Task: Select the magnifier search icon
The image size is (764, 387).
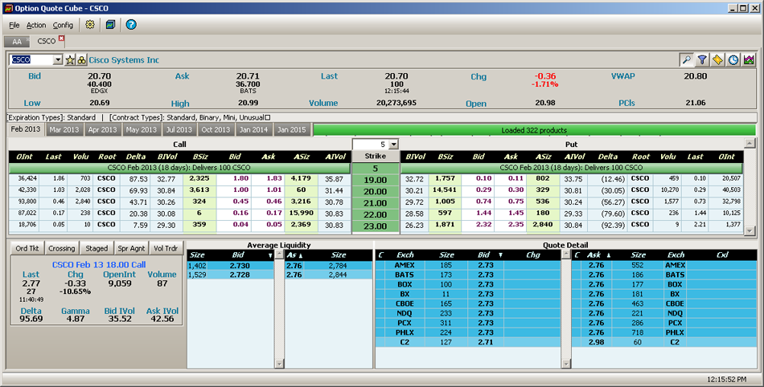Action: 687,60
